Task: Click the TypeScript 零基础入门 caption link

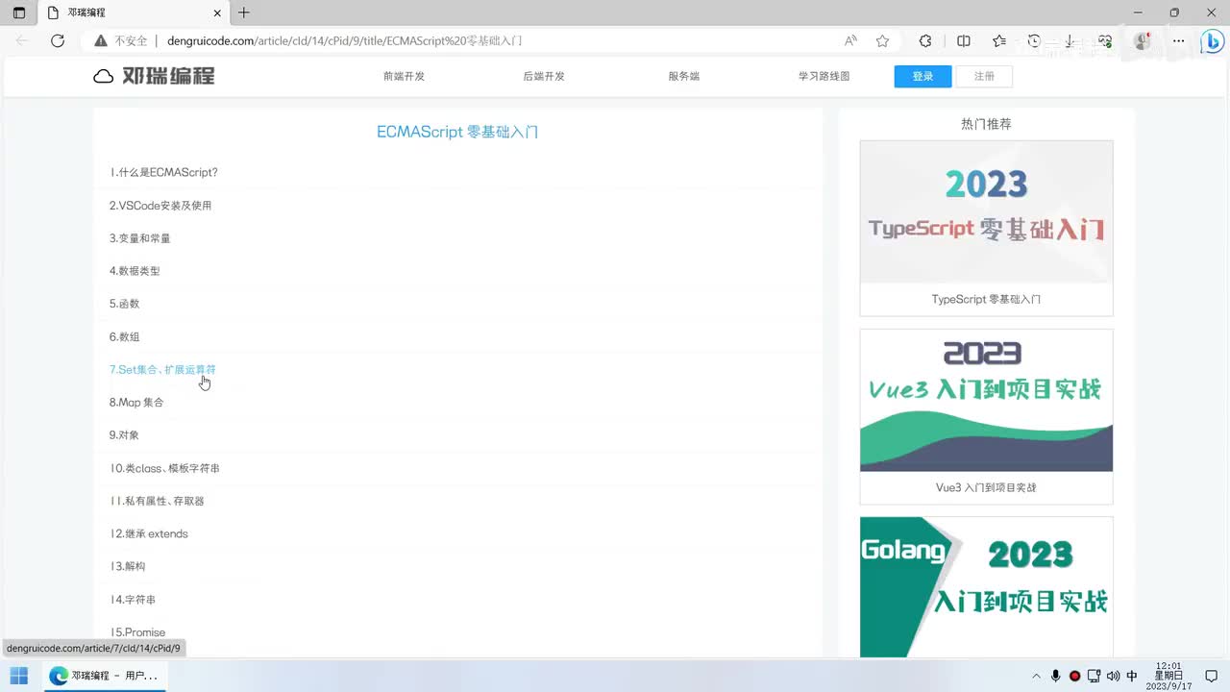Action: click(x=986, y=299)
